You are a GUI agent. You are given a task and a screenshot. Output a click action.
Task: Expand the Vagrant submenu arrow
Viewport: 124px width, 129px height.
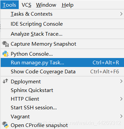[x=121, y=116]
